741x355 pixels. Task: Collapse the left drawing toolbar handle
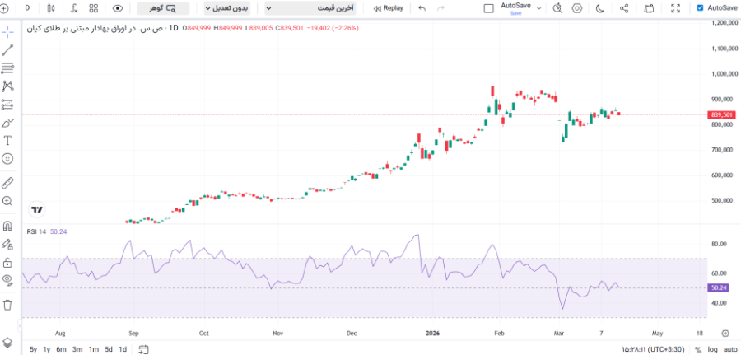[x=20, y=325]
